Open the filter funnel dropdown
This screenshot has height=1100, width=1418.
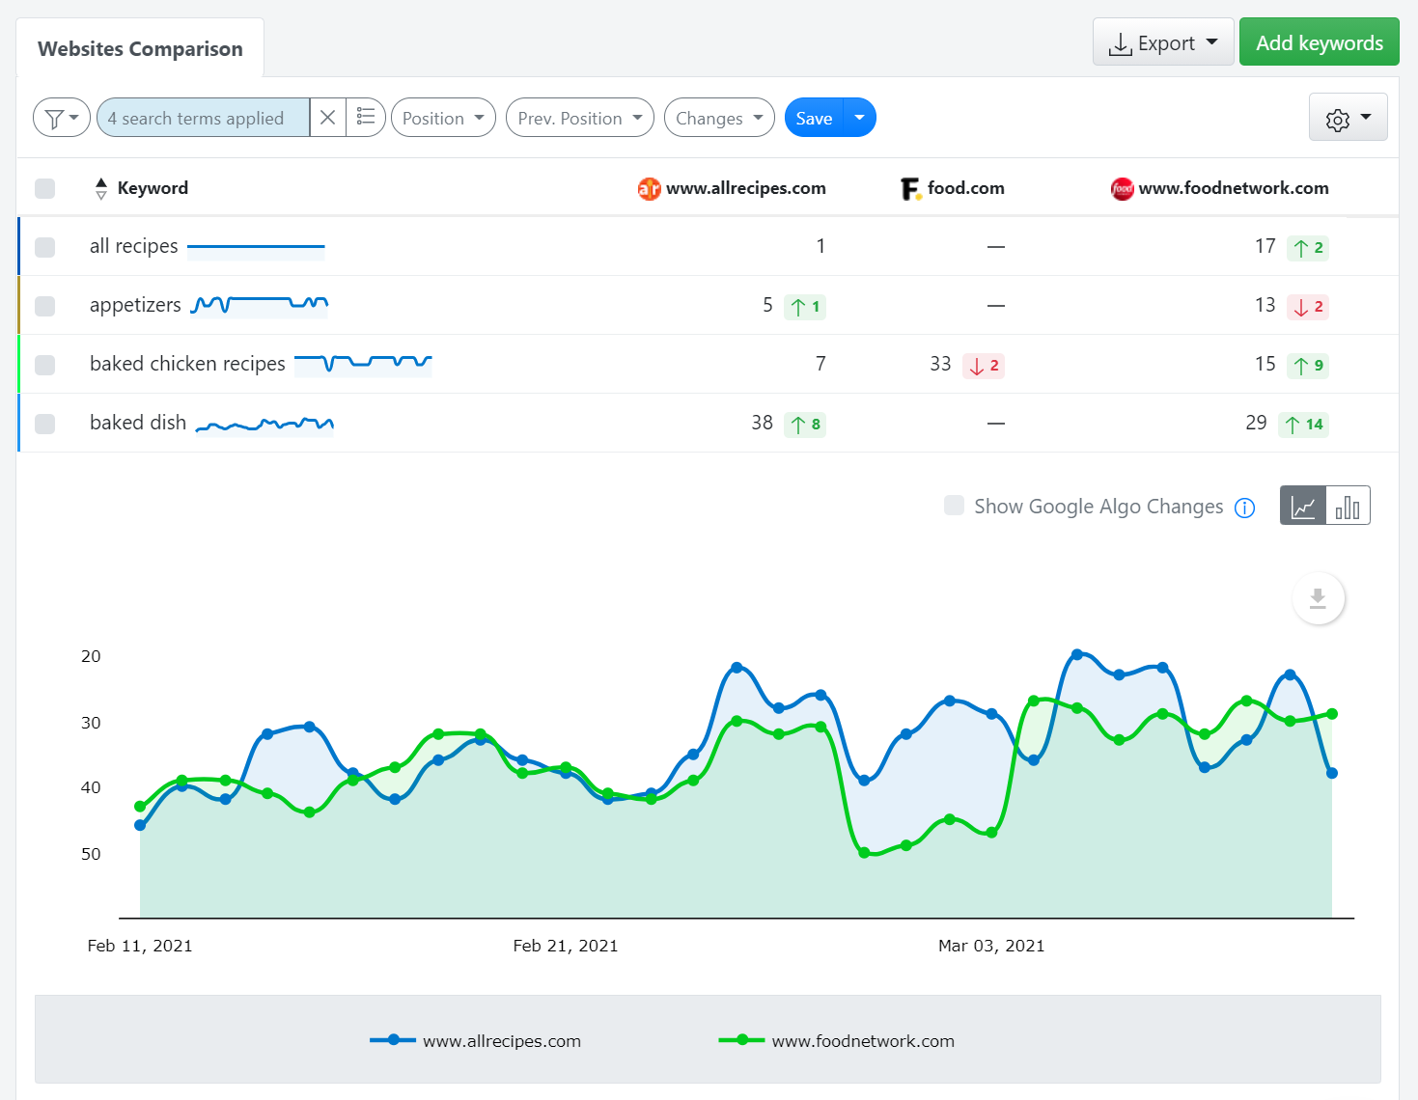[x=62, y=118]
